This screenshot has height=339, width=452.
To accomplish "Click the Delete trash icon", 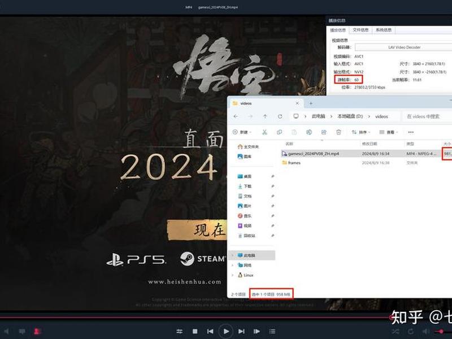I will click(x=338, y=132).
